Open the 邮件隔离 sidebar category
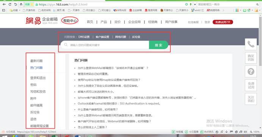 (x=36, y=105)
